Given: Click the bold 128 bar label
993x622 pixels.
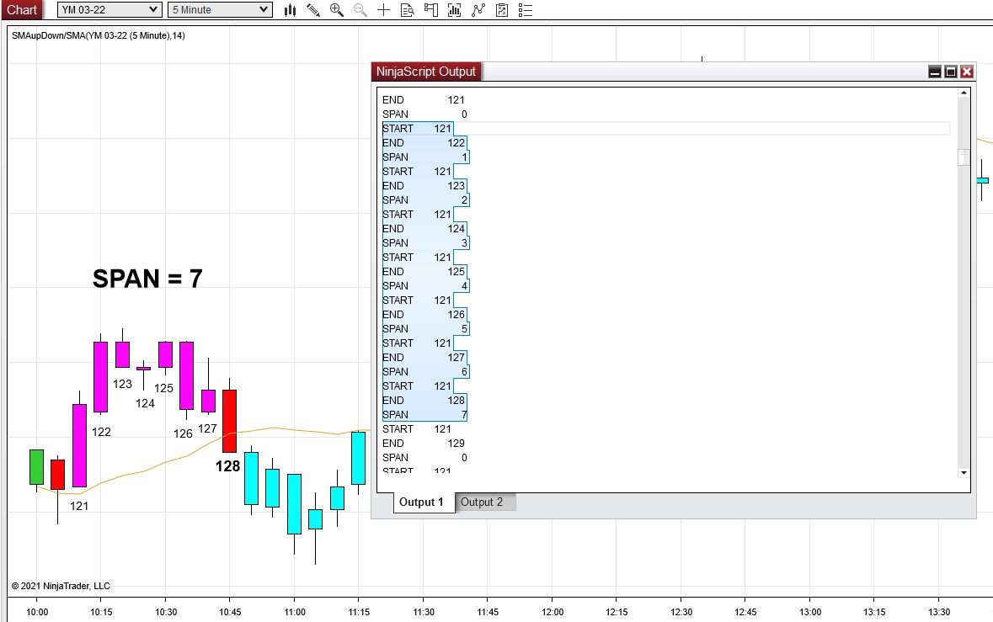Looking at the screenshot, I should 227,466.
